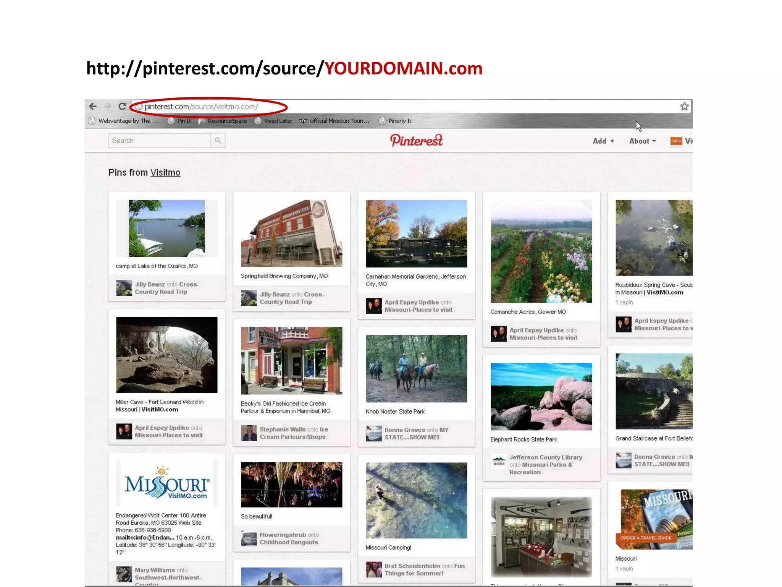Open MY STATE....SHOW ME!! board under Knob Noster
The image size is (782, 587).
point(417,433)
